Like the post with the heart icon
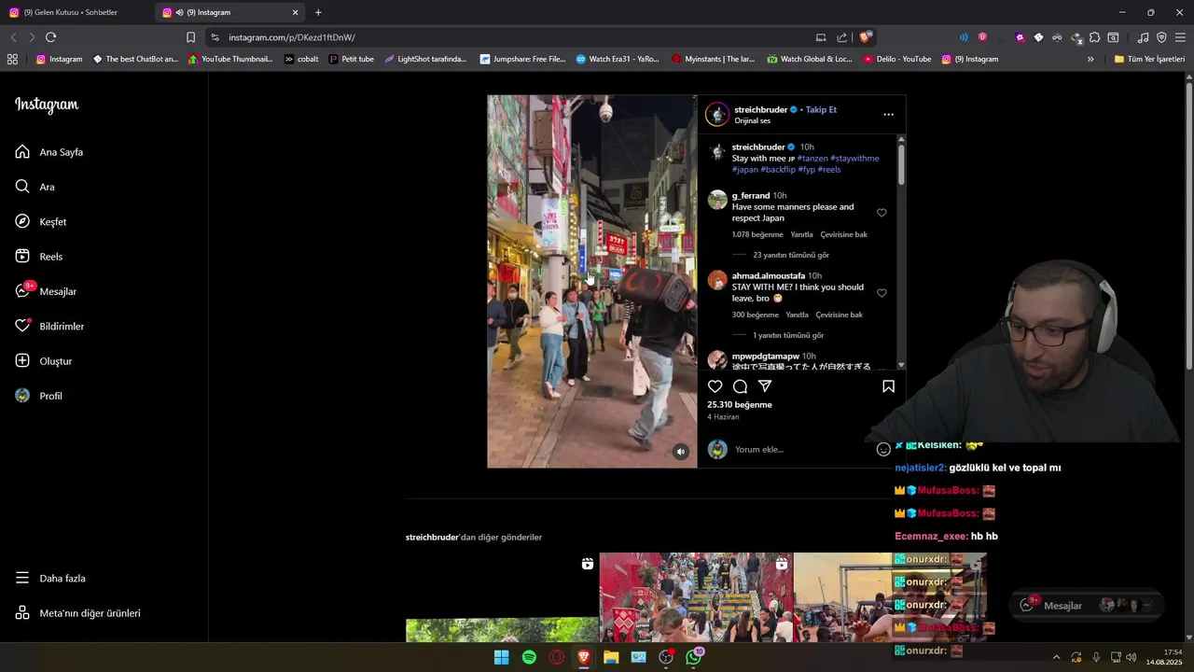Viewport: 1194px width, 672px height. [715, 386]
